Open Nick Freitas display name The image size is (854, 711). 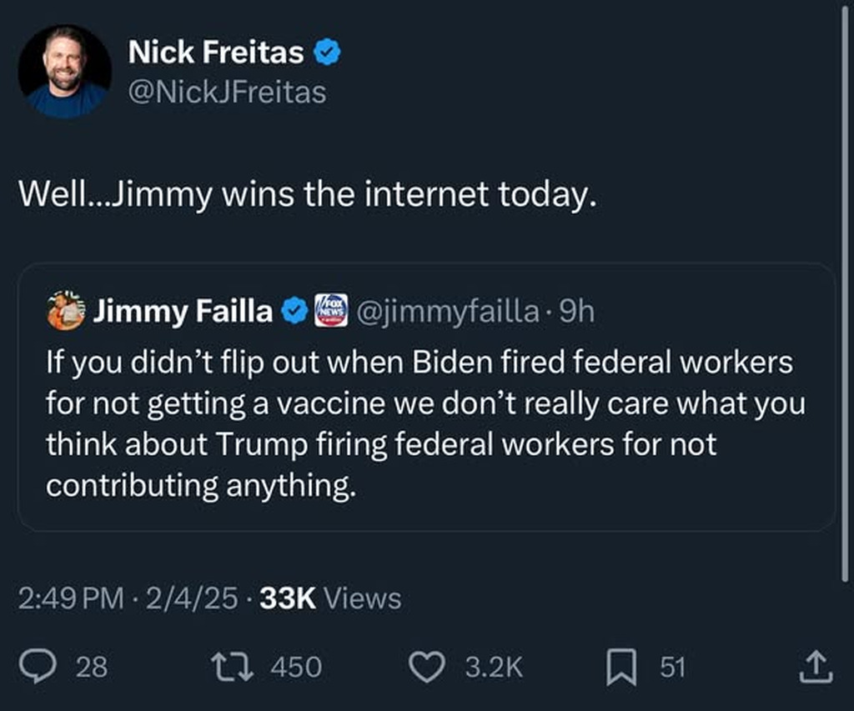point(215,53)
